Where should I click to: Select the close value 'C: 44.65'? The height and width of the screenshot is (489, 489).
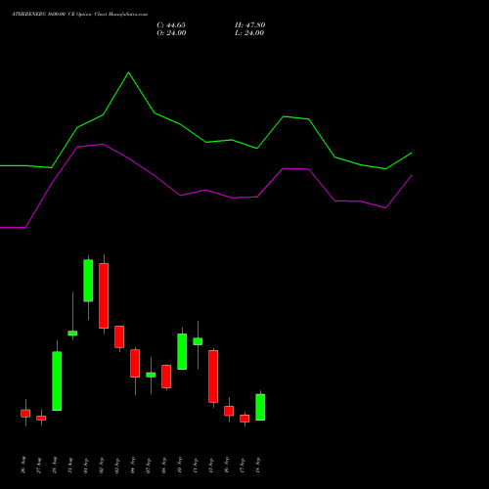pos(171,25)
